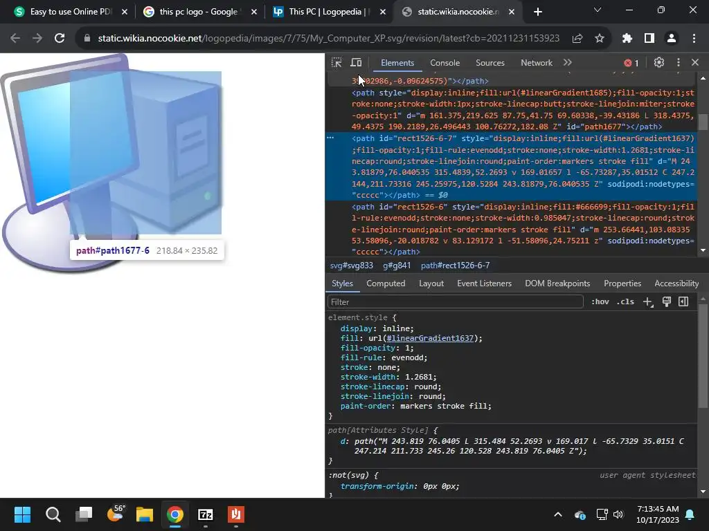Screen dimensions: 709x531
Task: Open the ellipsis actions for selected node
Action: (330, 138)
